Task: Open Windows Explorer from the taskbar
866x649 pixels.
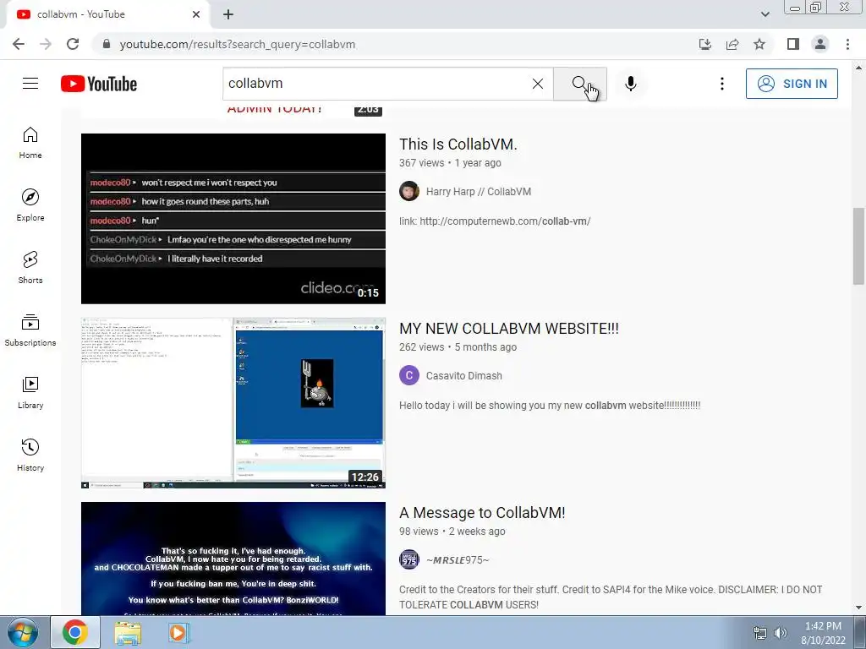Action: pyautogui.click(x=128, y=632)
